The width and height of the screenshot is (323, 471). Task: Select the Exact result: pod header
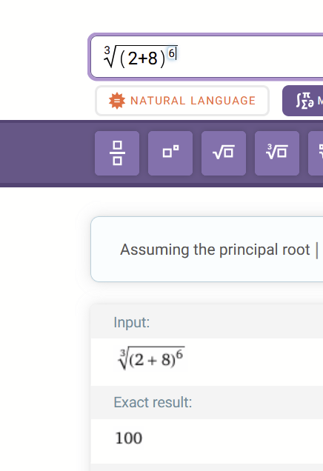click(153, 402)
